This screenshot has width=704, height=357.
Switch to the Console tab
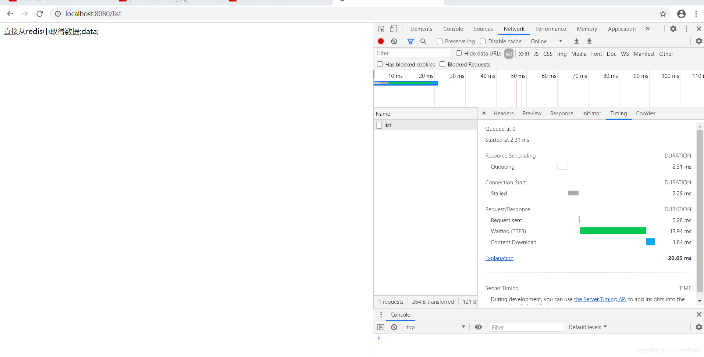453,29
